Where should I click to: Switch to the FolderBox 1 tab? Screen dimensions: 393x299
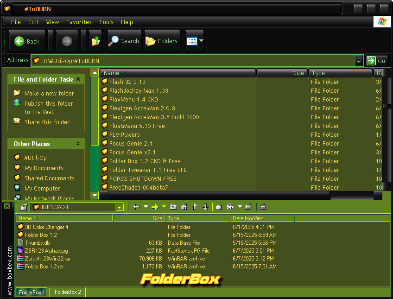coord(32,292)
